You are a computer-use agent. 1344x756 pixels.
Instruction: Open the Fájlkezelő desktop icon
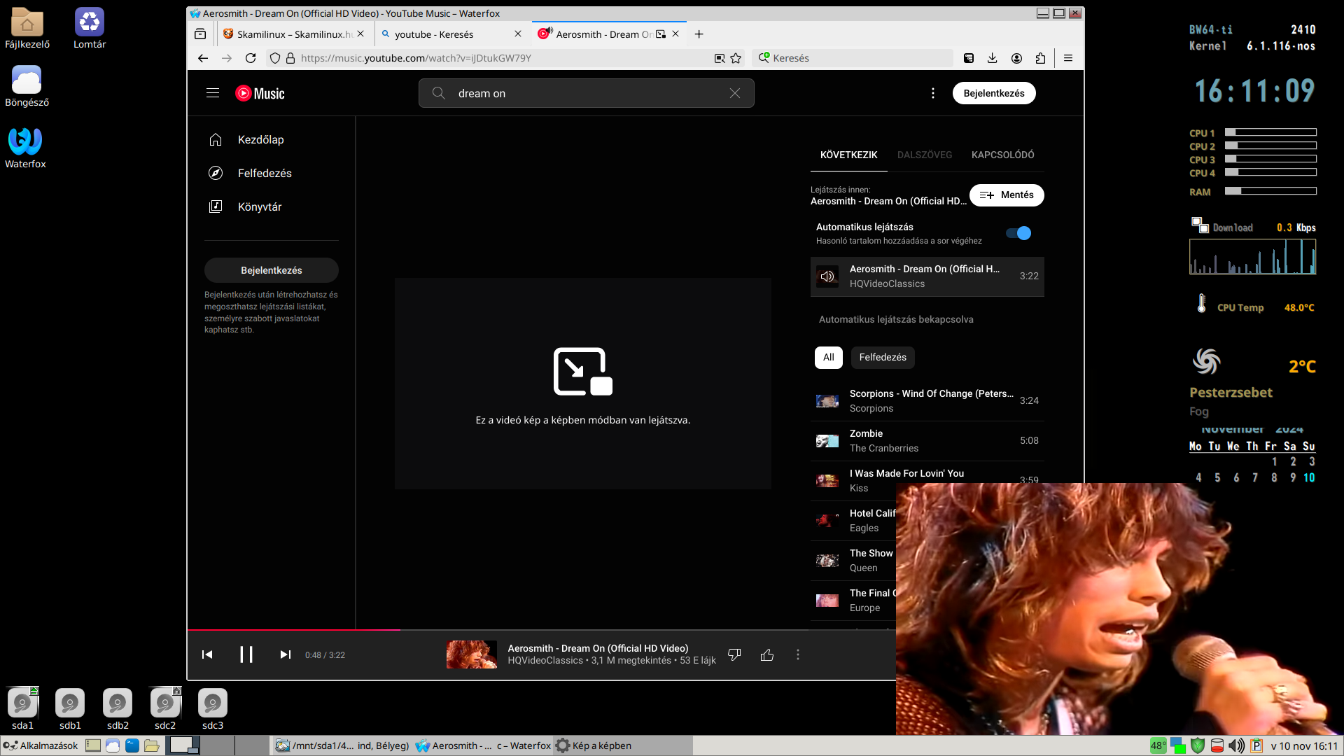[x=27, y=29]
